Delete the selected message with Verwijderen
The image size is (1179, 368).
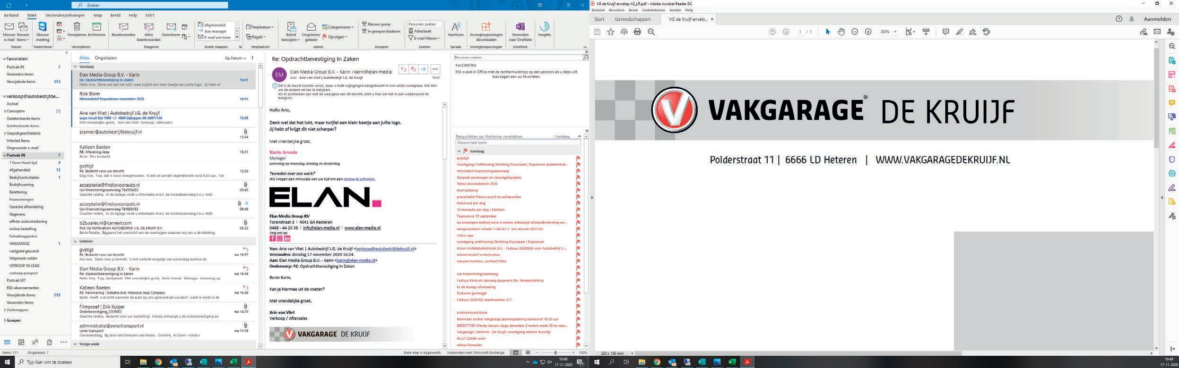(x=77, y=30)
